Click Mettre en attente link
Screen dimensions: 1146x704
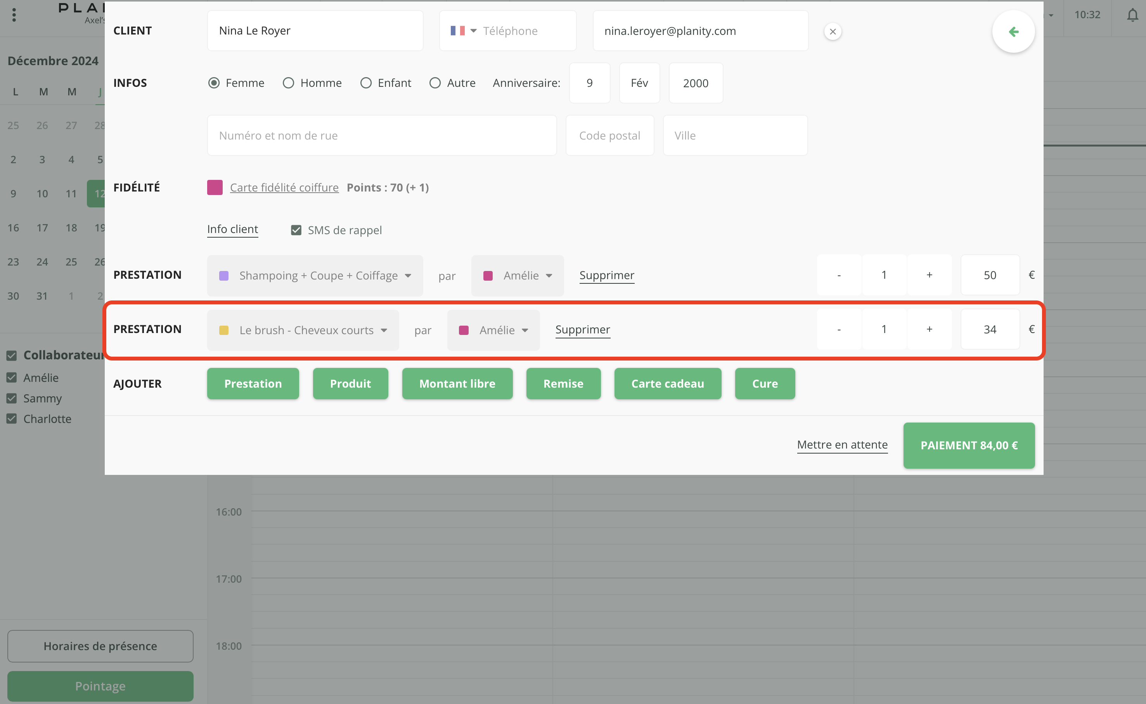[x=842, y=445]
